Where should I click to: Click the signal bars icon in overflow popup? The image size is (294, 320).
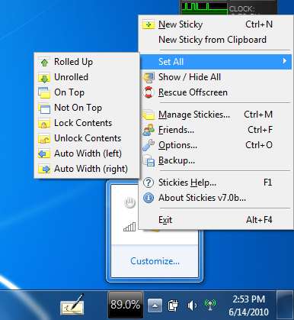point(129,227)
